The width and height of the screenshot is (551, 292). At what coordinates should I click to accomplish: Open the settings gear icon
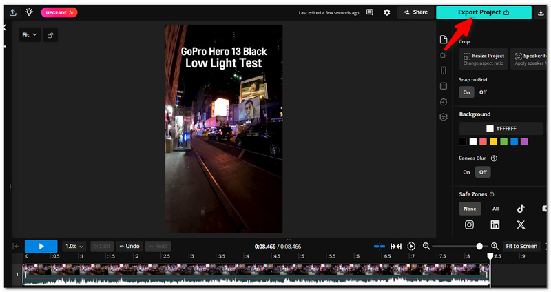pyautogui.click(x=386, y=12)
